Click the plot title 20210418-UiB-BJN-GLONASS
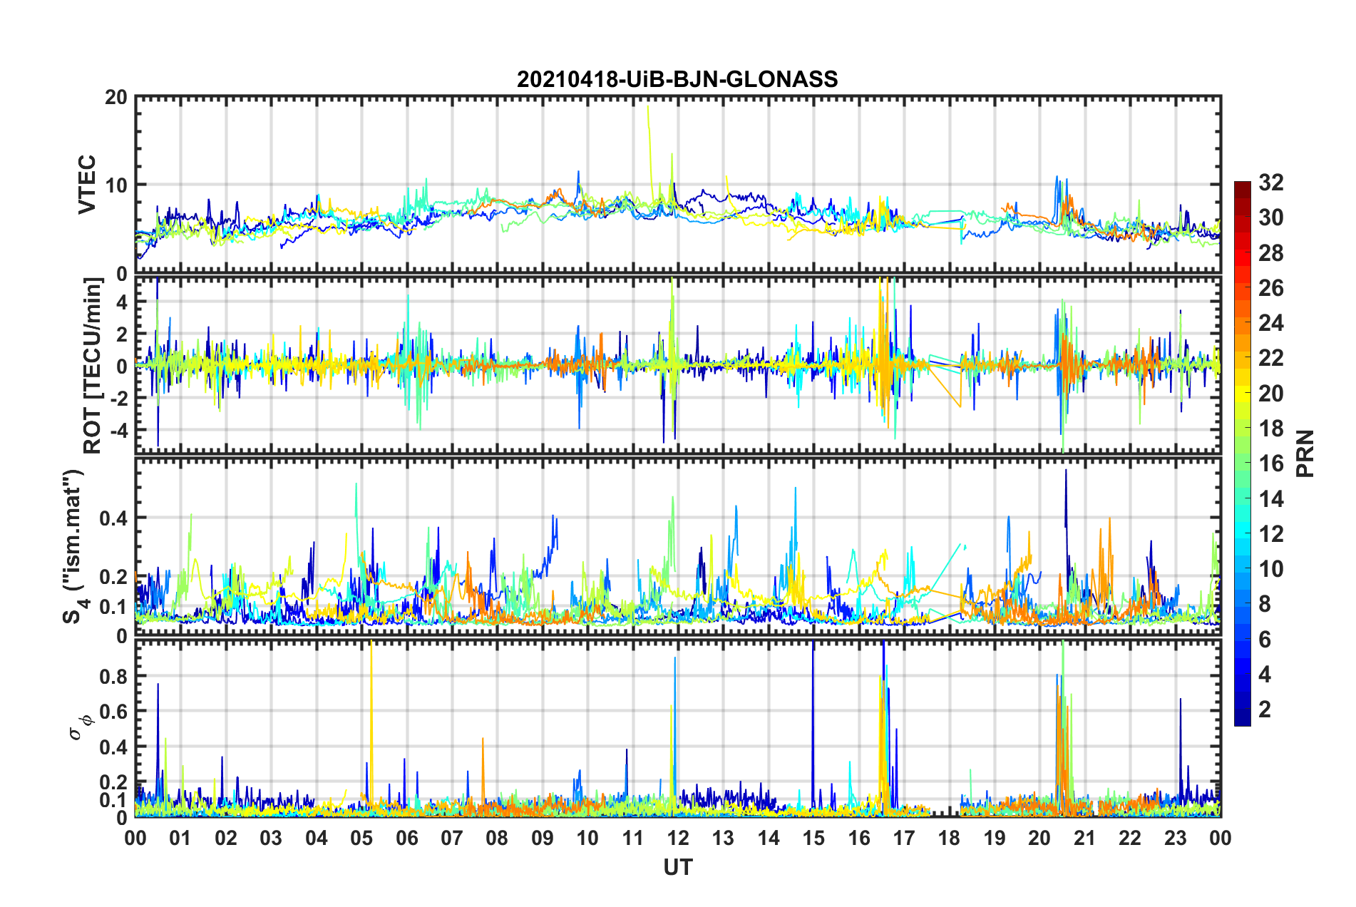 click(677, 79)
